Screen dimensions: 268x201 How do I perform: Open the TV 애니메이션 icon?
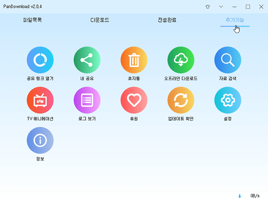[x=40, y=100]
